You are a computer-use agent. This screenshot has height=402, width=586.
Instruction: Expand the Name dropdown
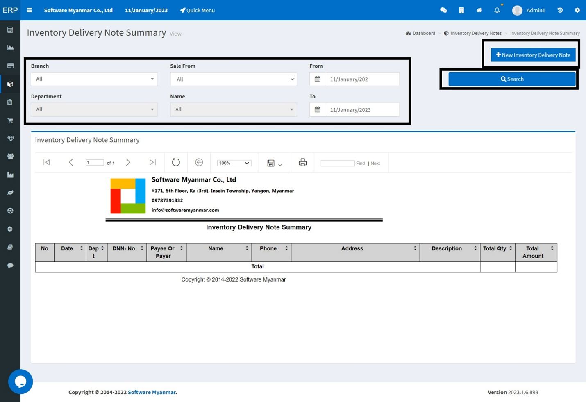[234, 109]
